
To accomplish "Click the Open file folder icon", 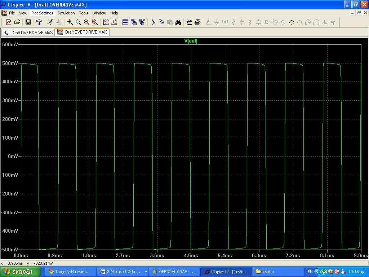I will [17, 22].
